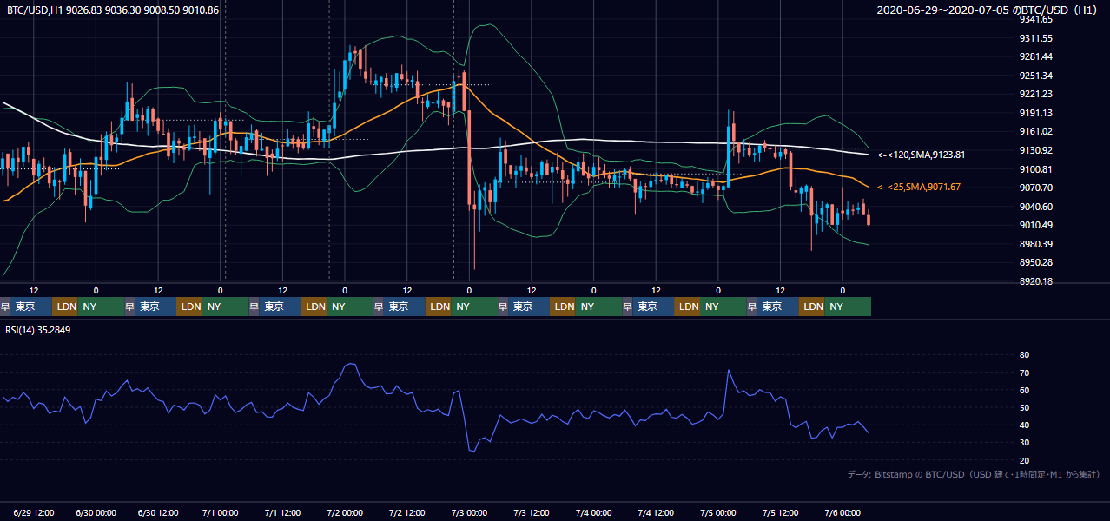Click the price axis value 9281.44
The image size is (1110, 521).
(1035, 56)
